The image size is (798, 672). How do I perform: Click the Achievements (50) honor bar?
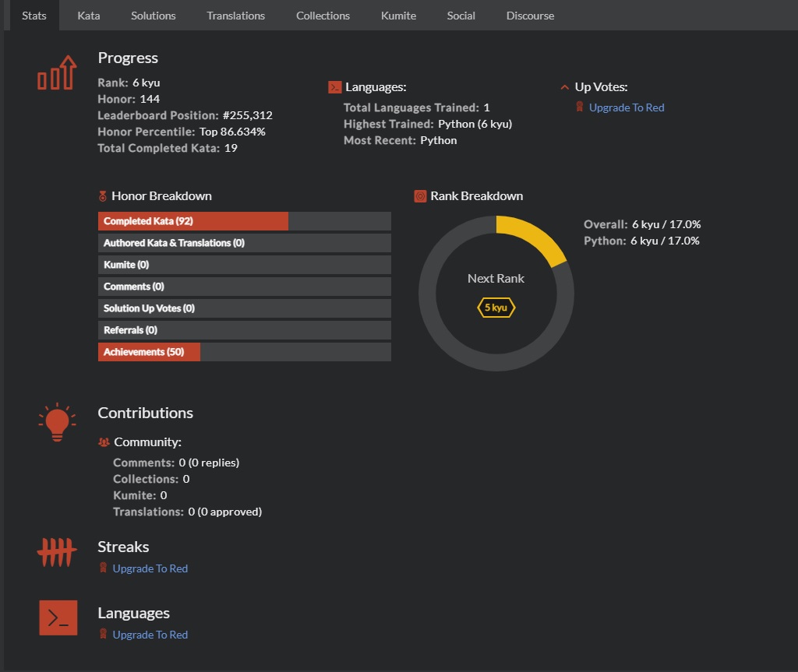click(149, 352)
